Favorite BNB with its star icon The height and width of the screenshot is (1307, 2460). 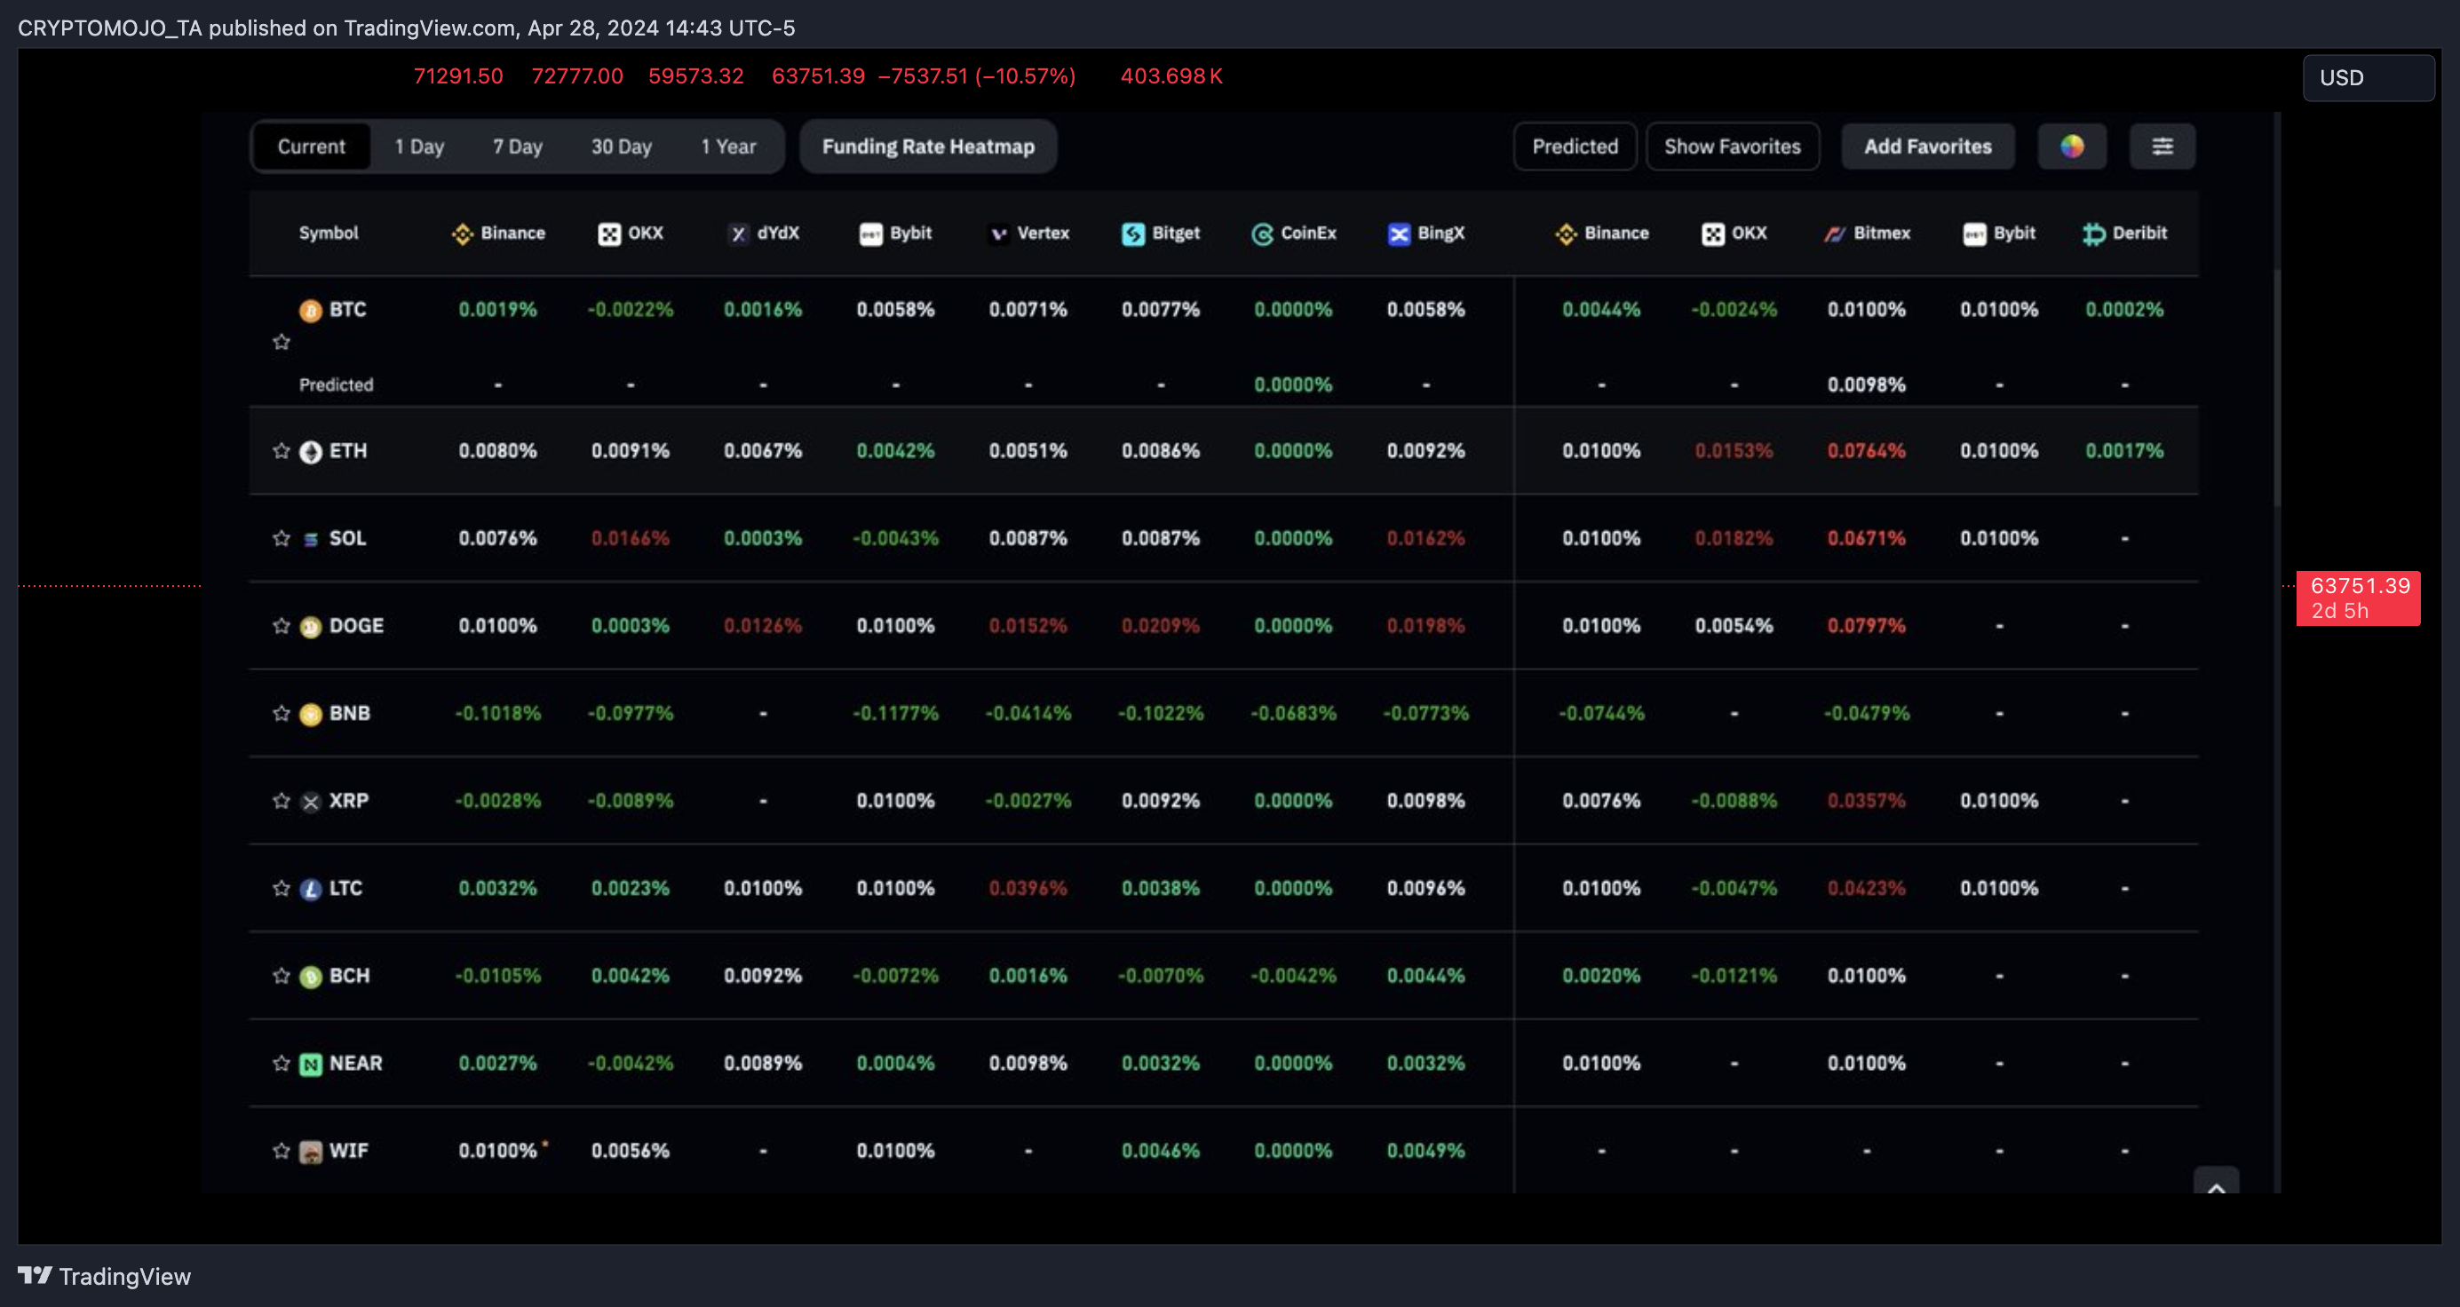[x=281, y=713]
